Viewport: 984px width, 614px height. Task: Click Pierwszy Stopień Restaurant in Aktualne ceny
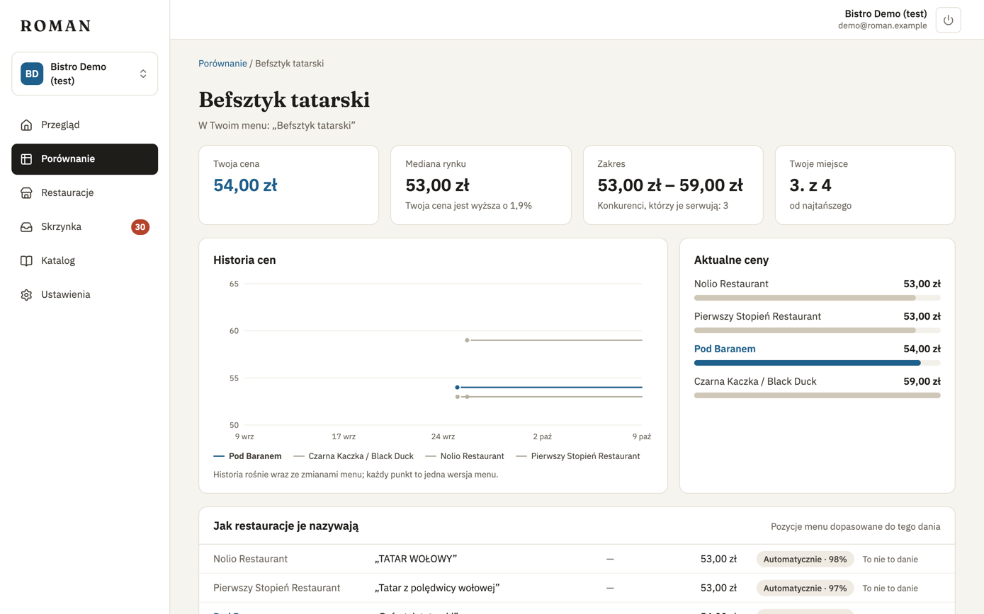[757, 316]
